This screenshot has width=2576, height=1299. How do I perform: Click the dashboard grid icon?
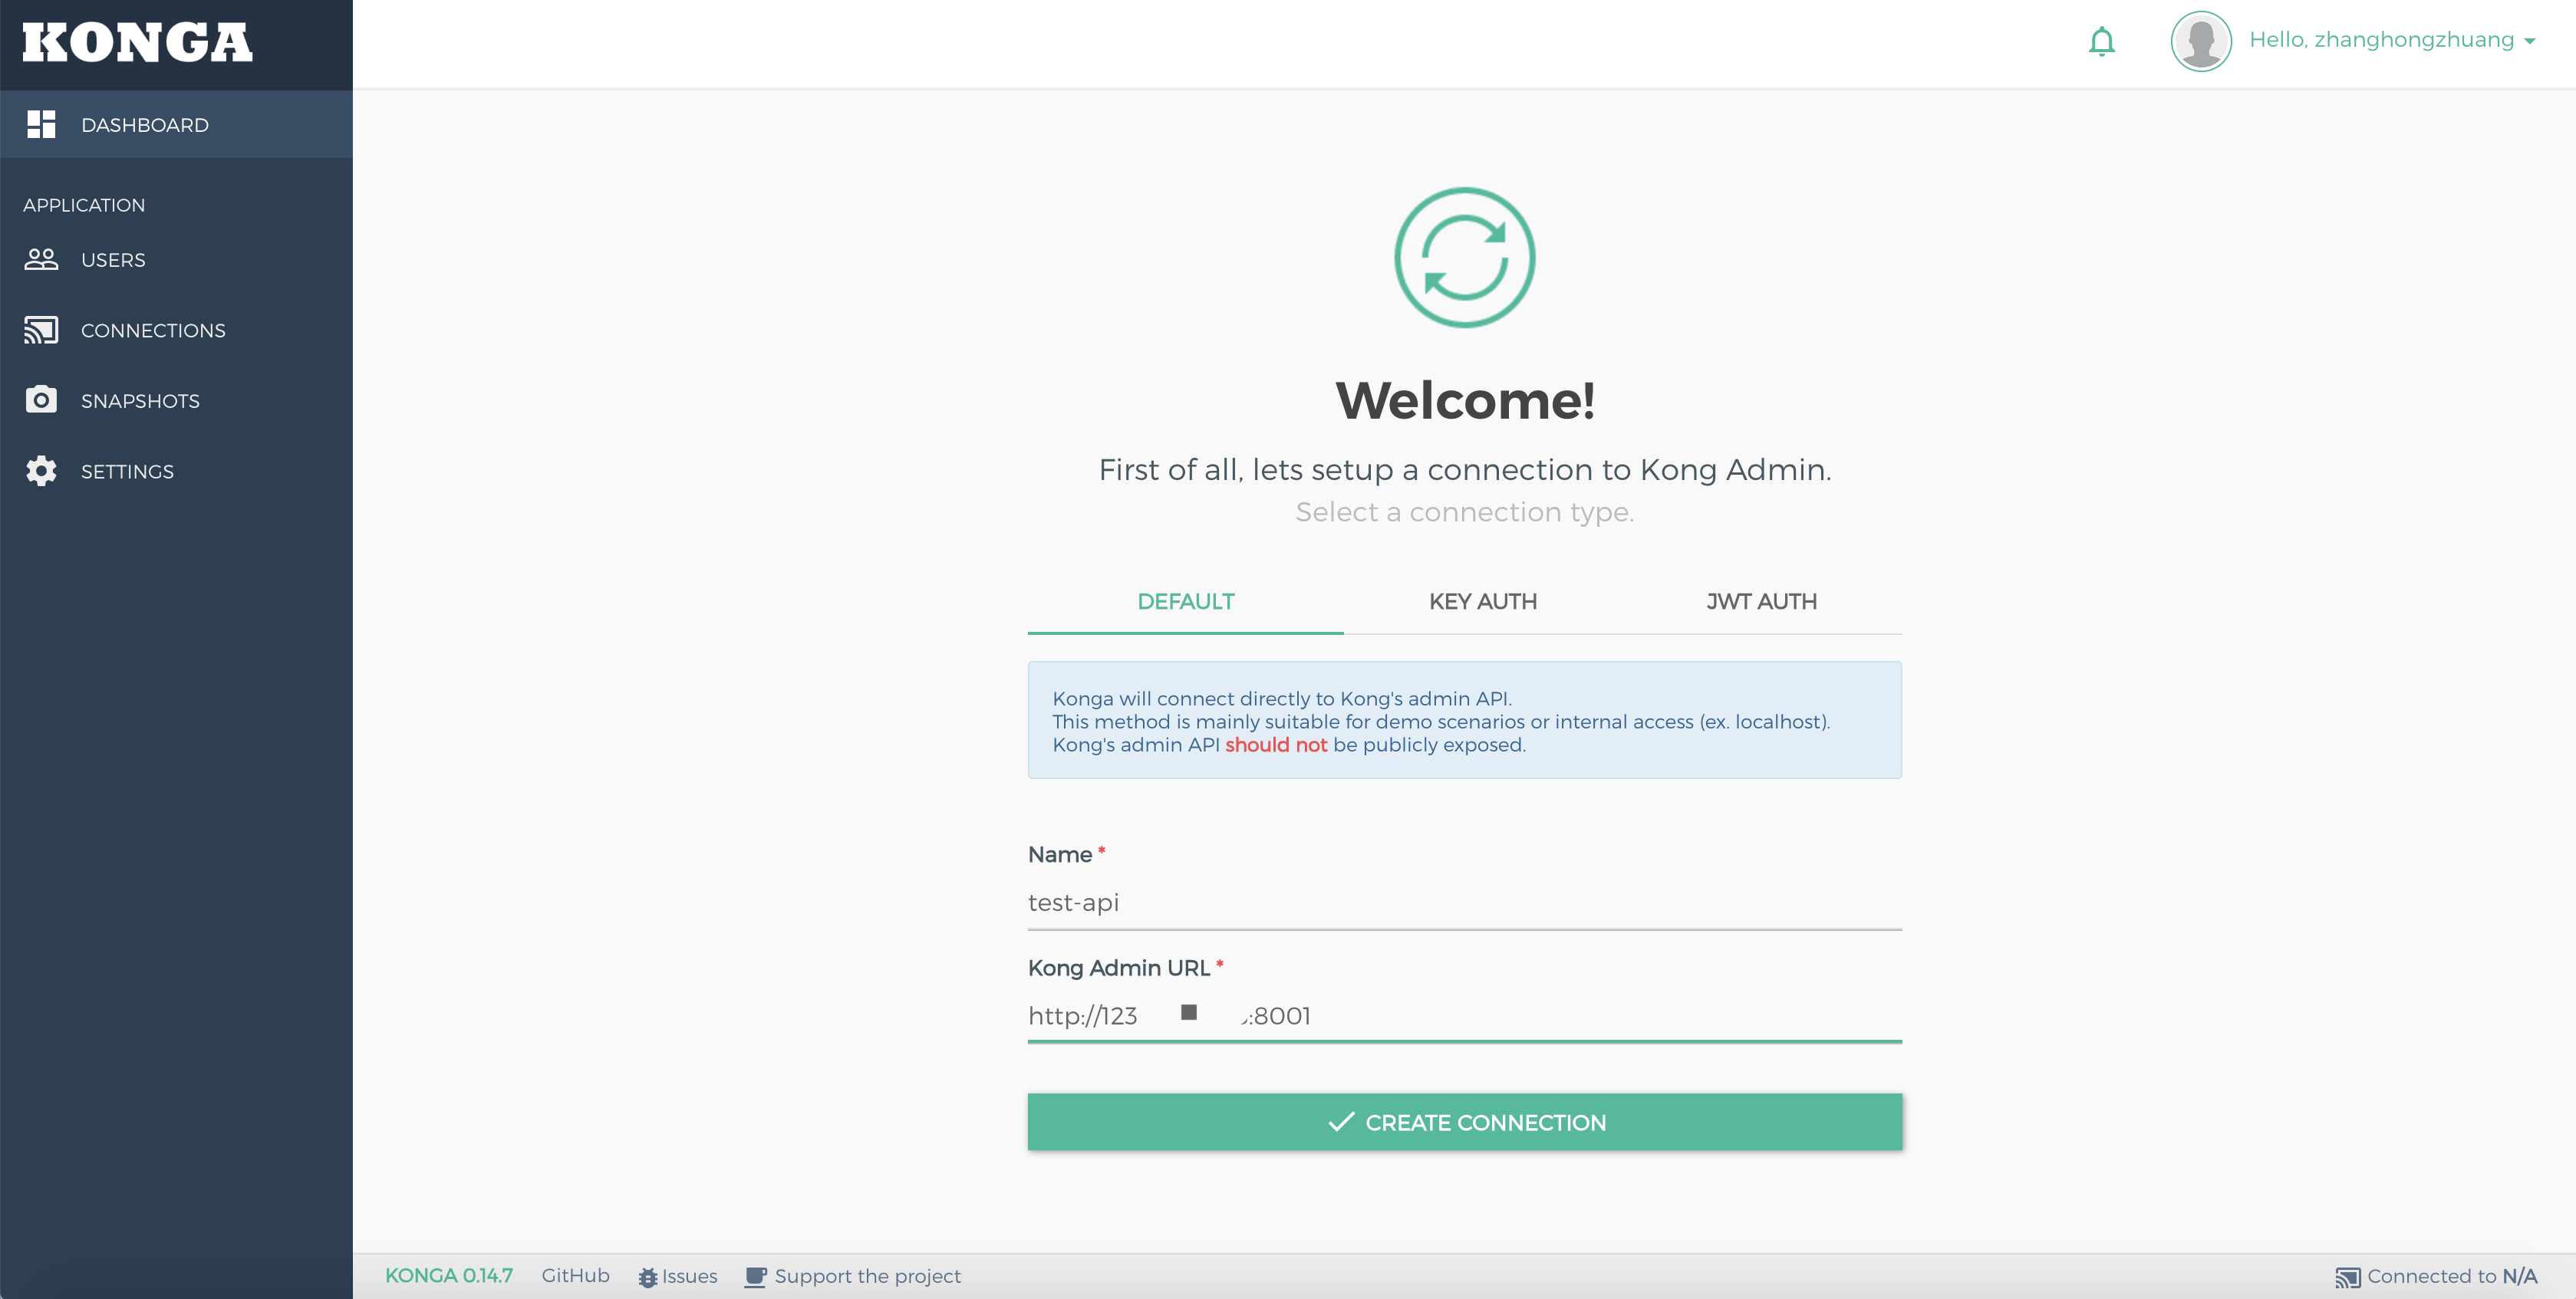[41, 125]
